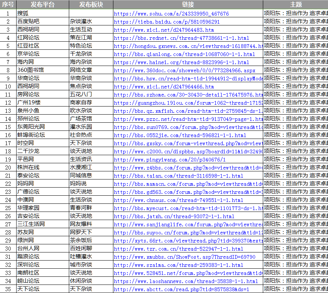Select the 杂谈灌水 board cell
This screenshot has width=328, height=293.
point(81,22)
